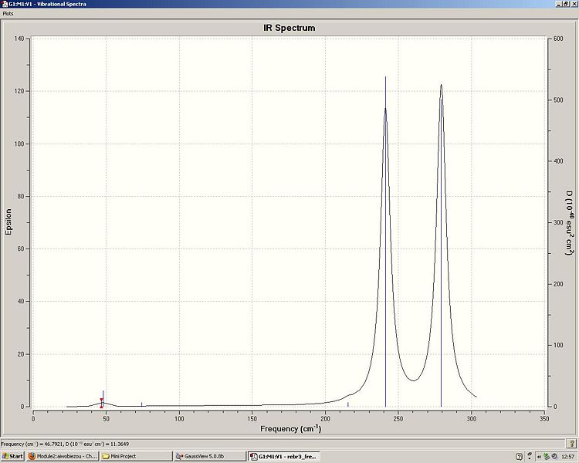This screenshot has width=579, height=463.
Task: Minimize the Vibrational Spectra window
Action: coord(560,4)
